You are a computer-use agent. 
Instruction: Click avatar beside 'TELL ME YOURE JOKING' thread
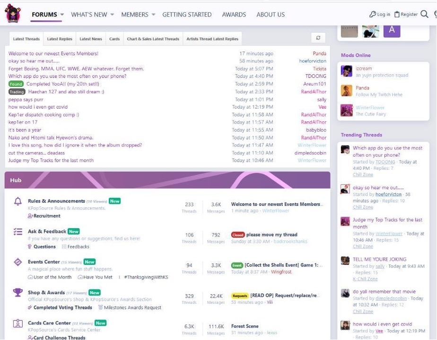tap(345, 260)
